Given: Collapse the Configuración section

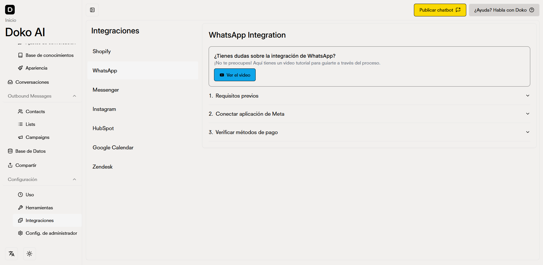Looking at the screenshot, I should click(74, 179).
